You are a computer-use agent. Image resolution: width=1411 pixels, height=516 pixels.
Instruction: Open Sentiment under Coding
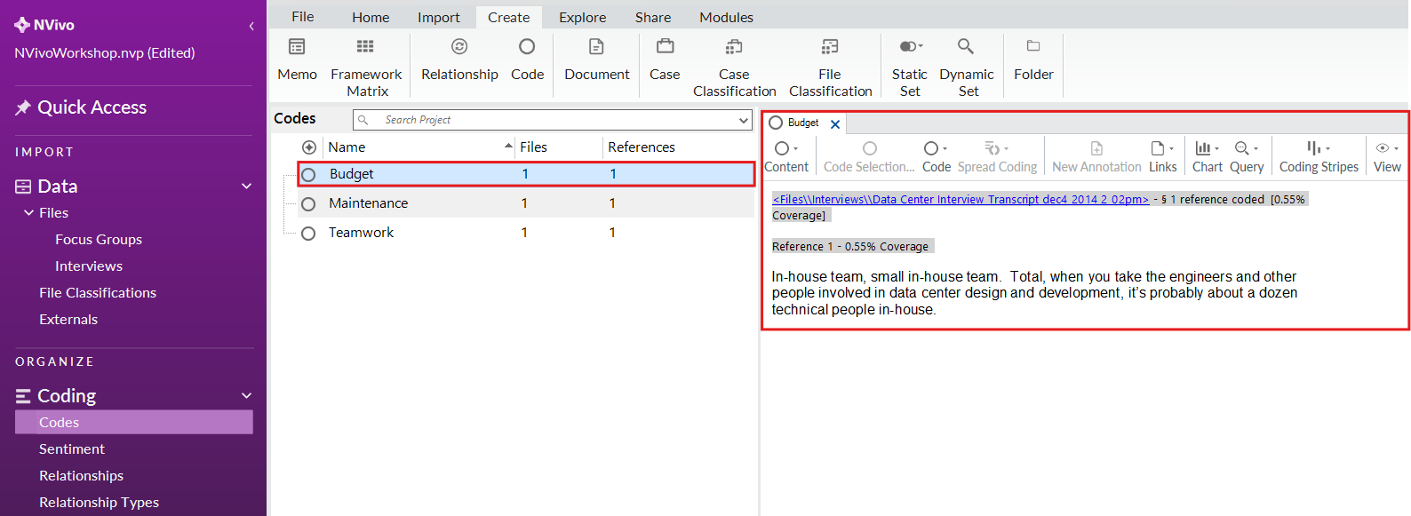click(x=72, y=449)
